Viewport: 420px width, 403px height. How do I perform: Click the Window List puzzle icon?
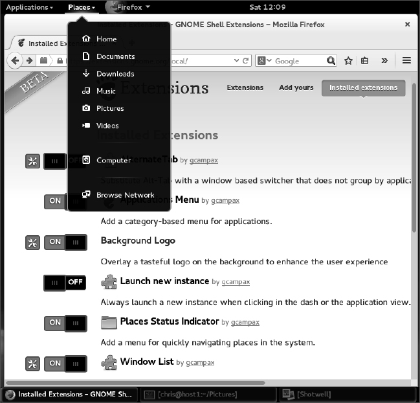109,363
